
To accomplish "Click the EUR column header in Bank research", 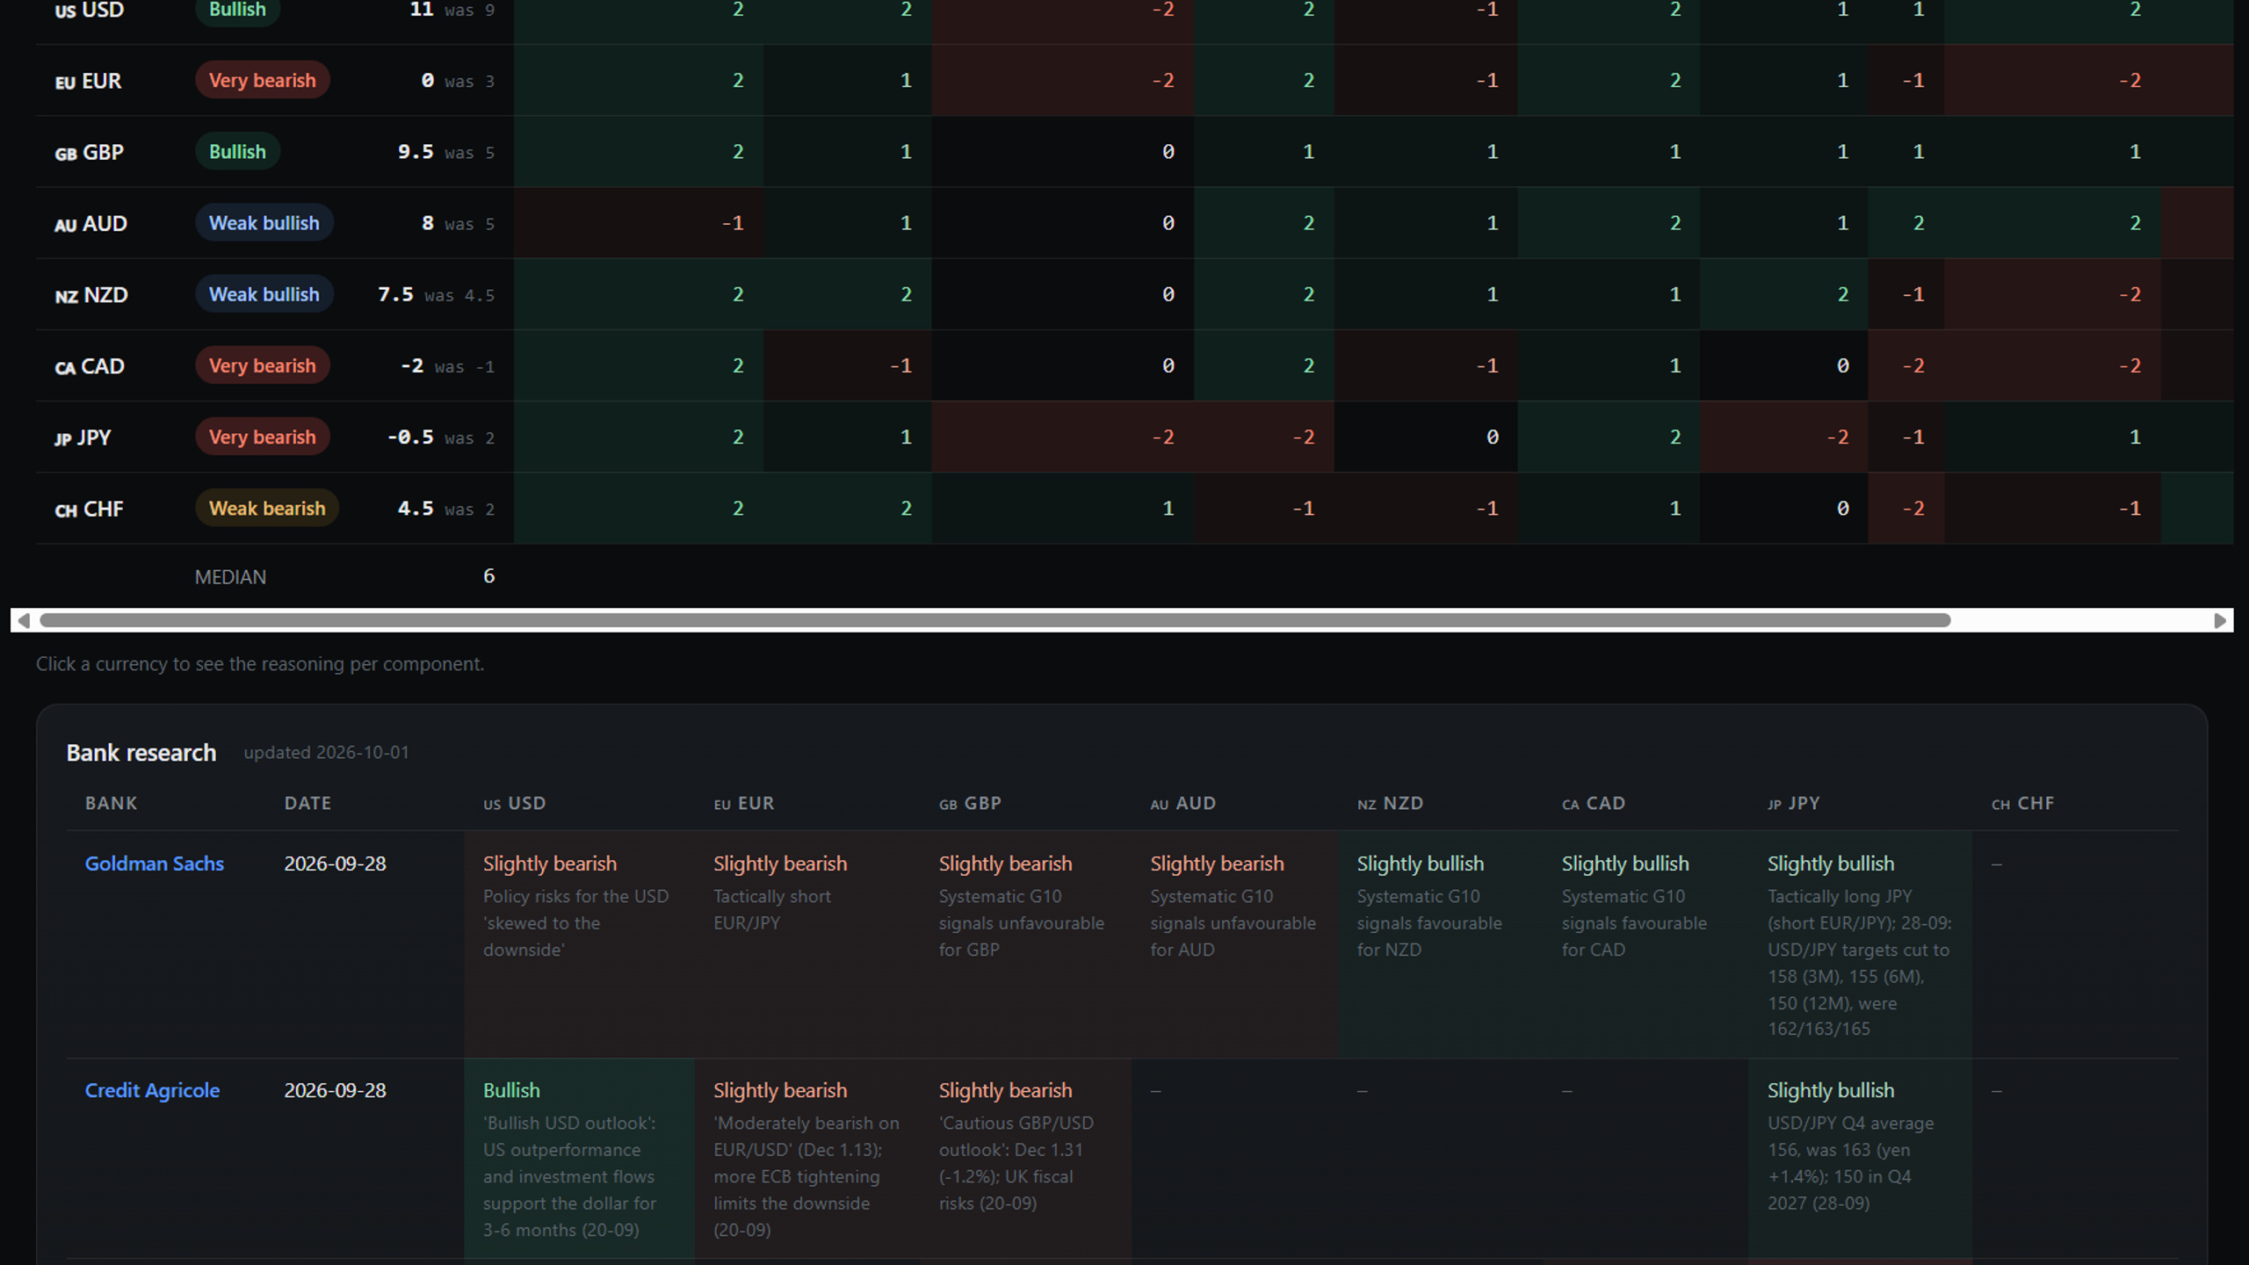I will click(744, 803).
